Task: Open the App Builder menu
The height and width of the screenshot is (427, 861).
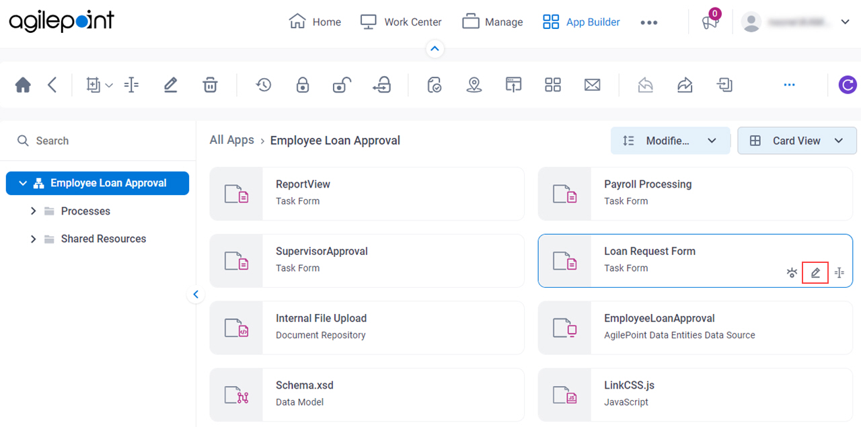Action: click(x=581, y=22)
